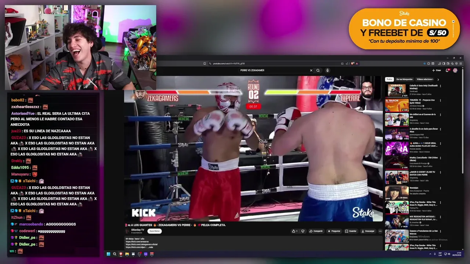Open the TIBURÓN Proyecto Uno video thumbnail
Viewport: 470px width, 264px height.
(397, 105)
